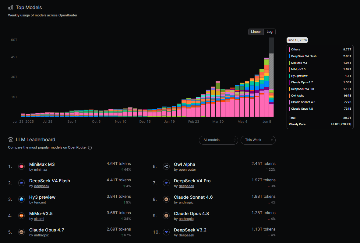Follow the minimax provider link
The width and height of the screenshot is (360, 243).
click(41, 170)
